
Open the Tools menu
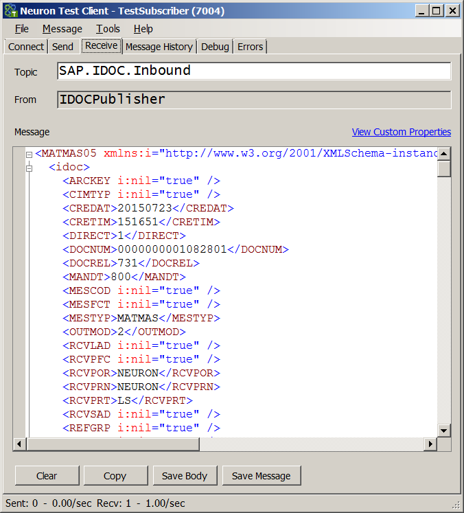tap(108, 29)
